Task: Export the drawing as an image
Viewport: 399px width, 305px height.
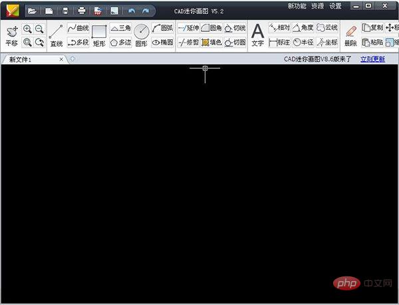Action: tap(114, 11)
